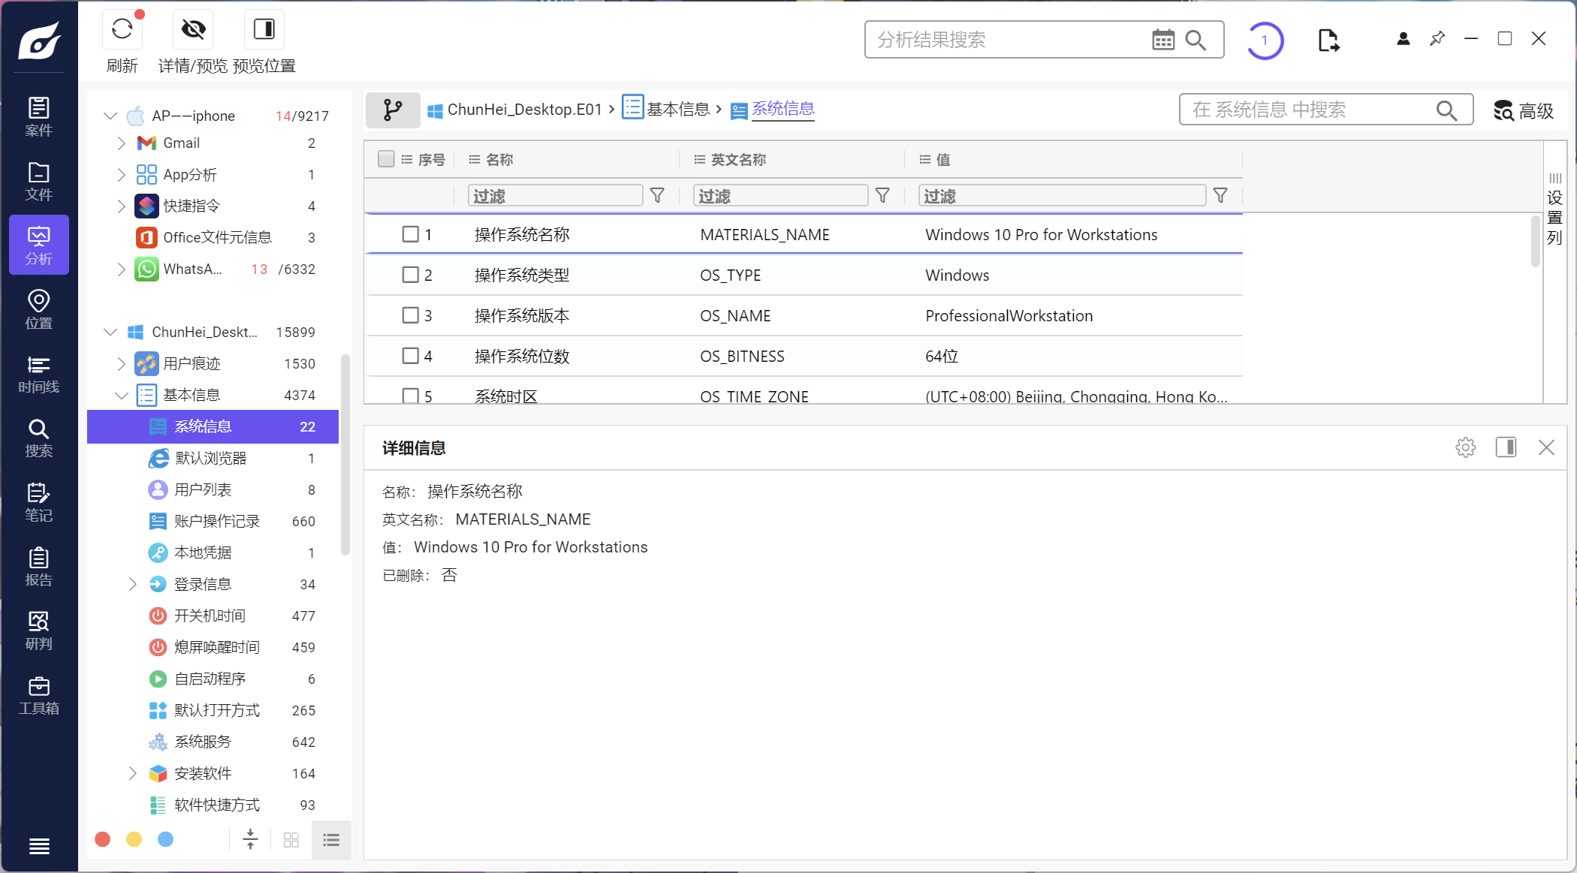
Task: Expand the 安装软件 tree node
Action: [x=133, y=773]
